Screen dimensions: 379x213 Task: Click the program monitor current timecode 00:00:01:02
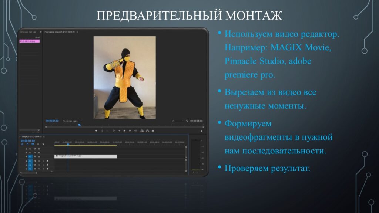coord(52,121)
